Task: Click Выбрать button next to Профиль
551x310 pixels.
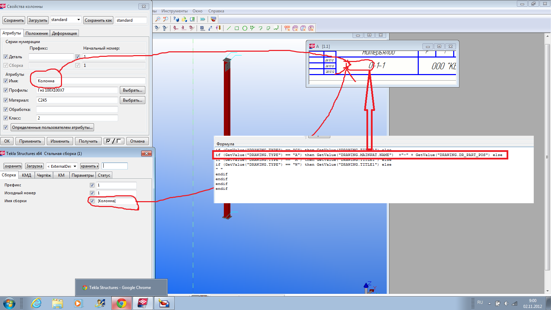Action: coord(132,90)
